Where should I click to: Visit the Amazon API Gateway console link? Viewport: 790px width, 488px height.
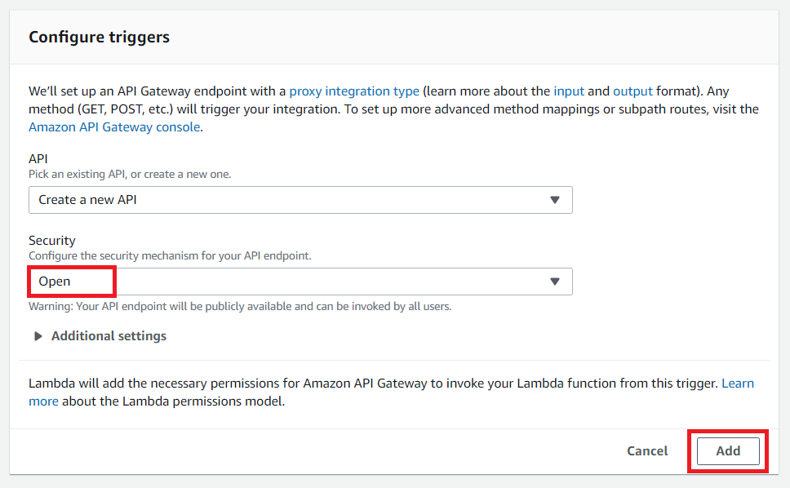click(114, 127)
